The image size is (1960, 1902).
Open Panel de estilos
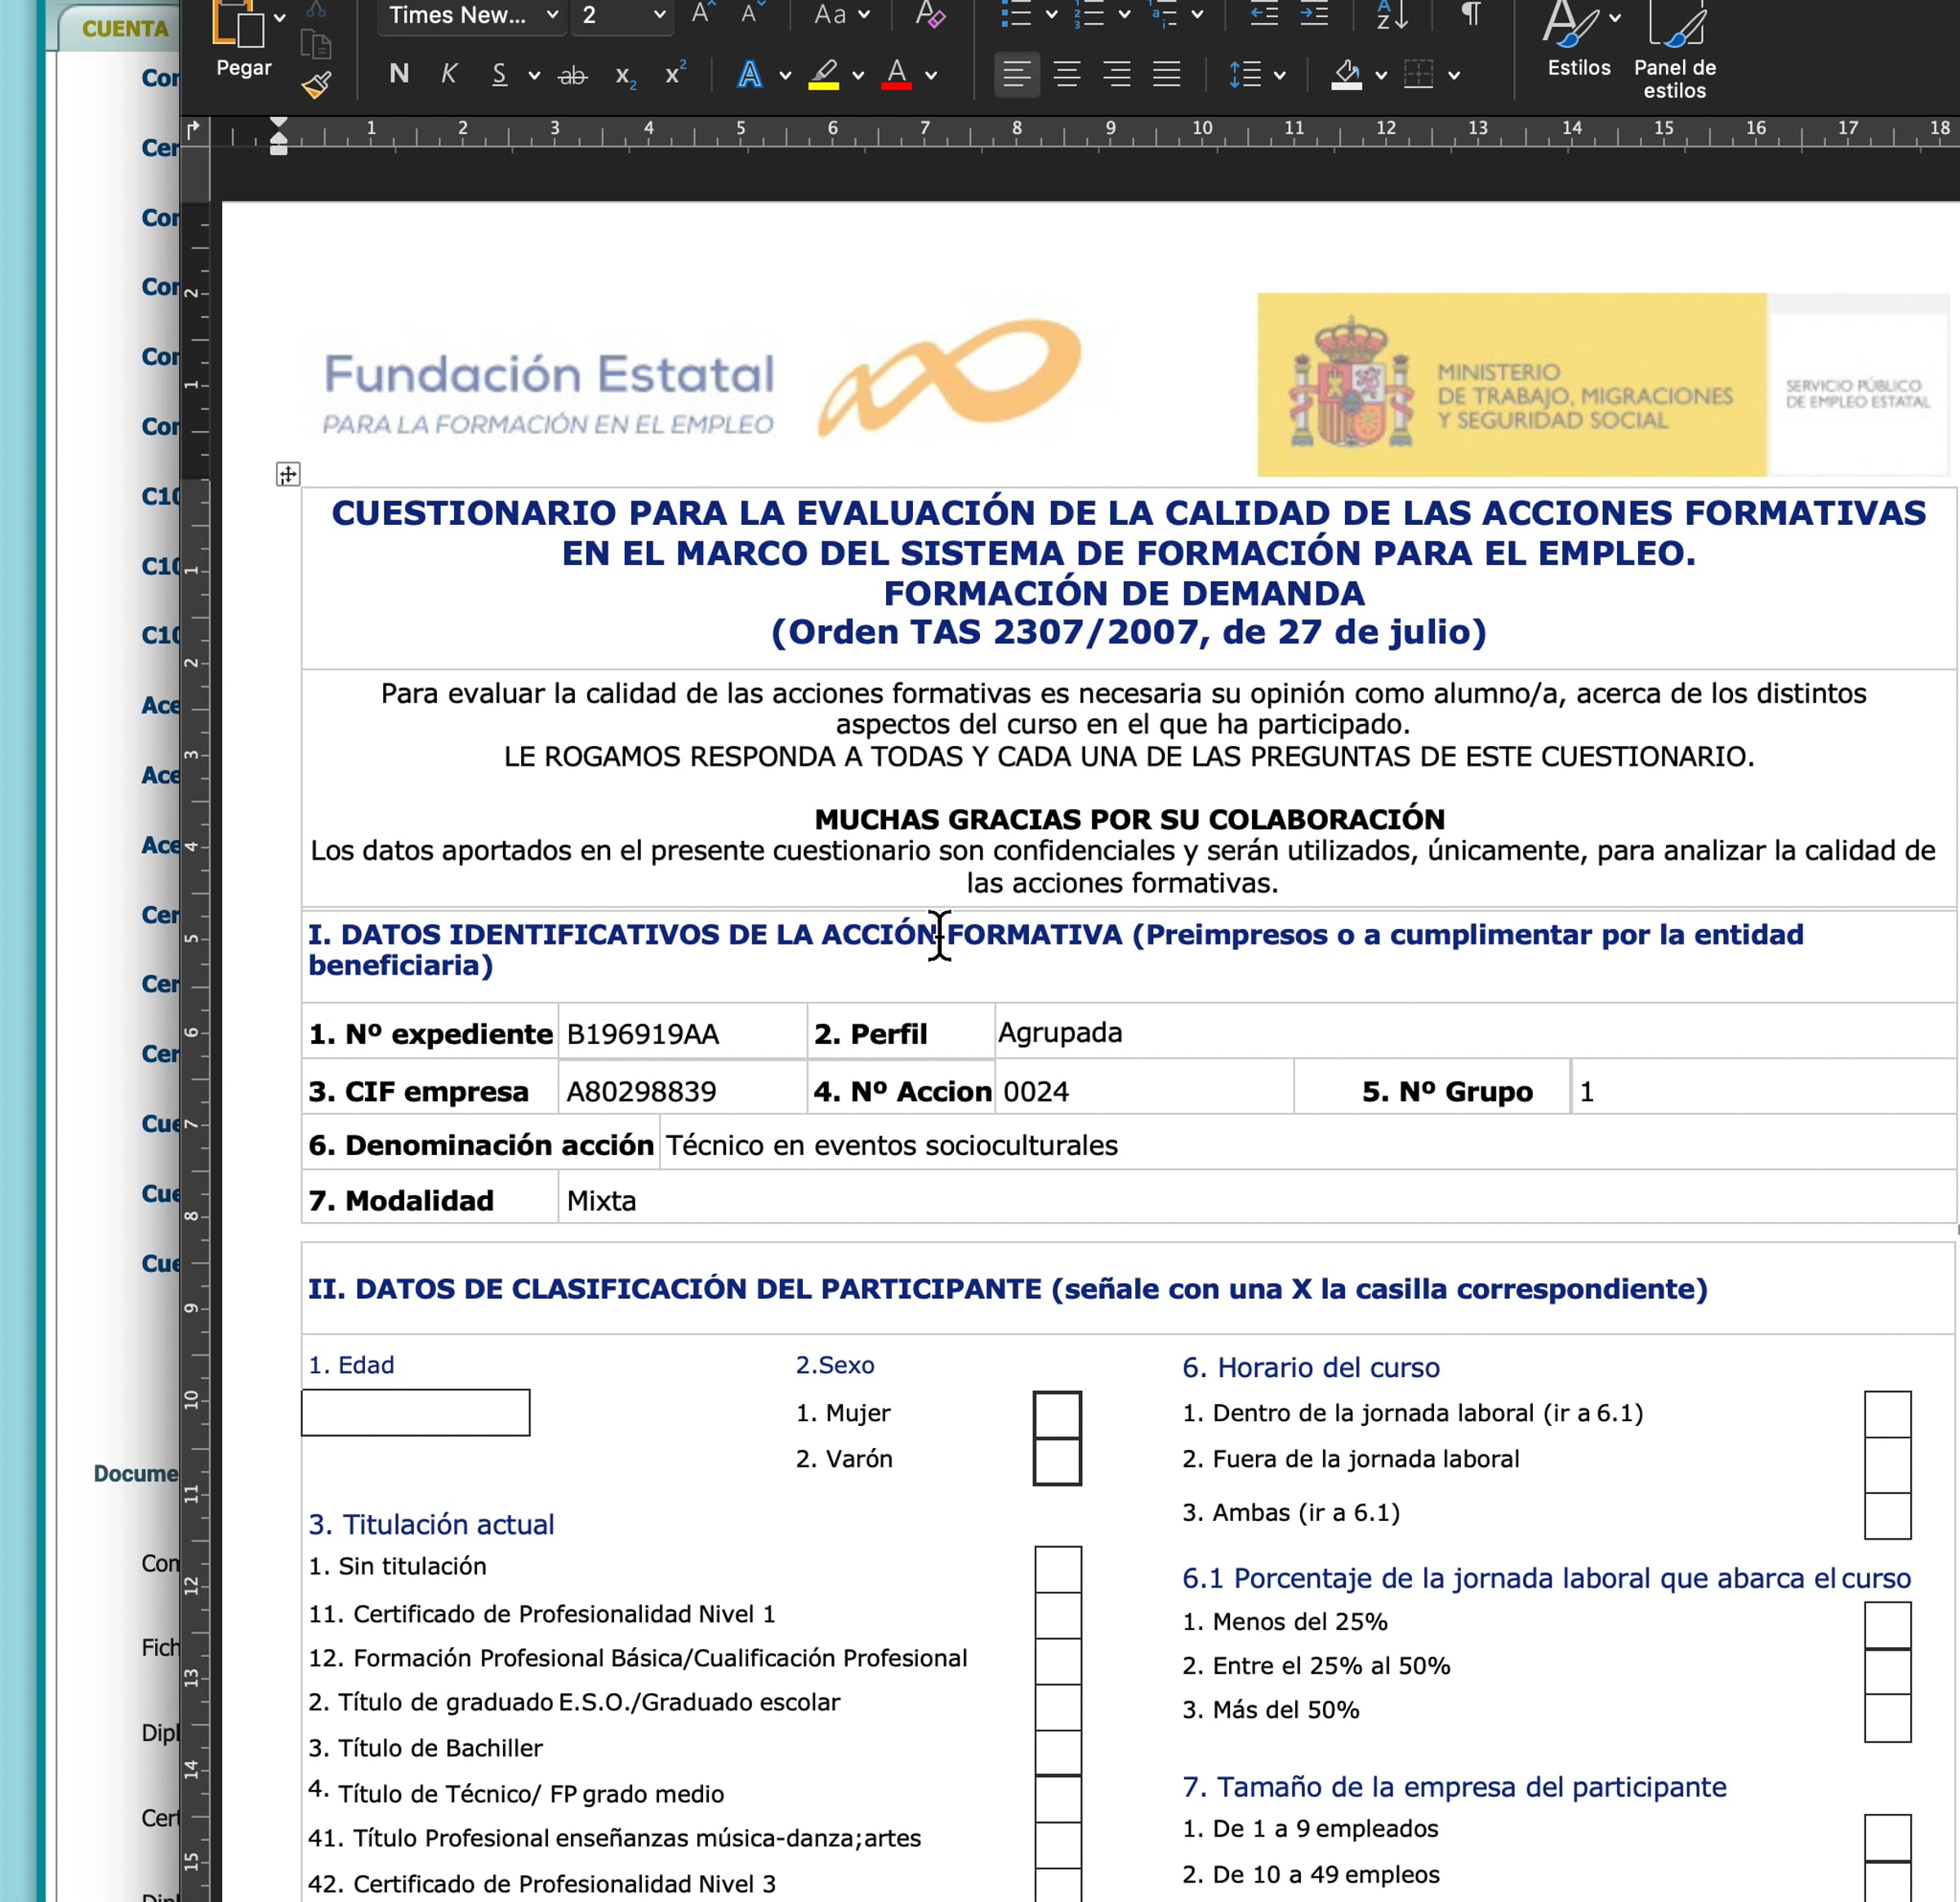tap(1674, 48)
